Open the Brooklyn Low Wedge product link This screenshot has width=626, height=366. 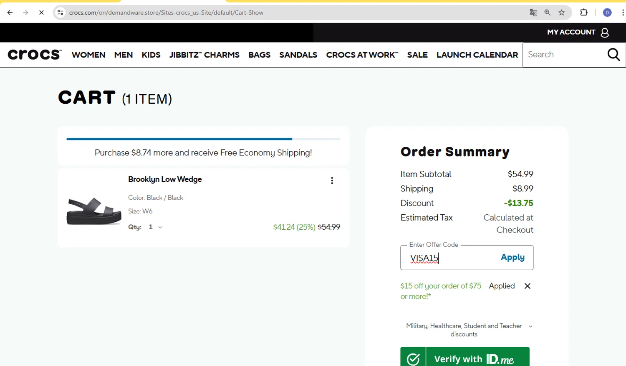pyautogui.click(x=165, y=179)
